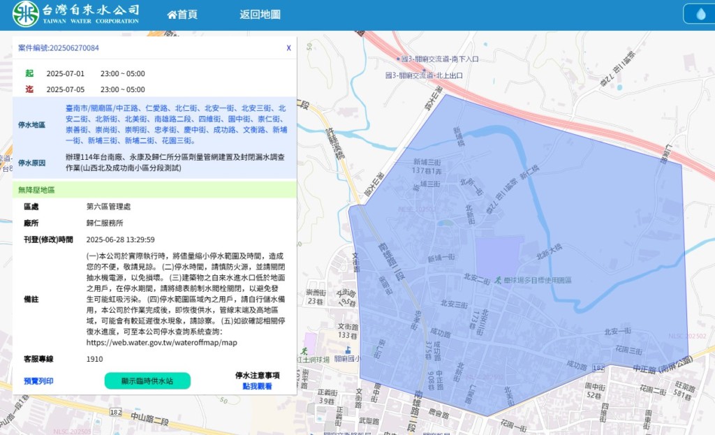
Task: Click the 無降壓地區 green header bar
Action: tap(154, 190)
